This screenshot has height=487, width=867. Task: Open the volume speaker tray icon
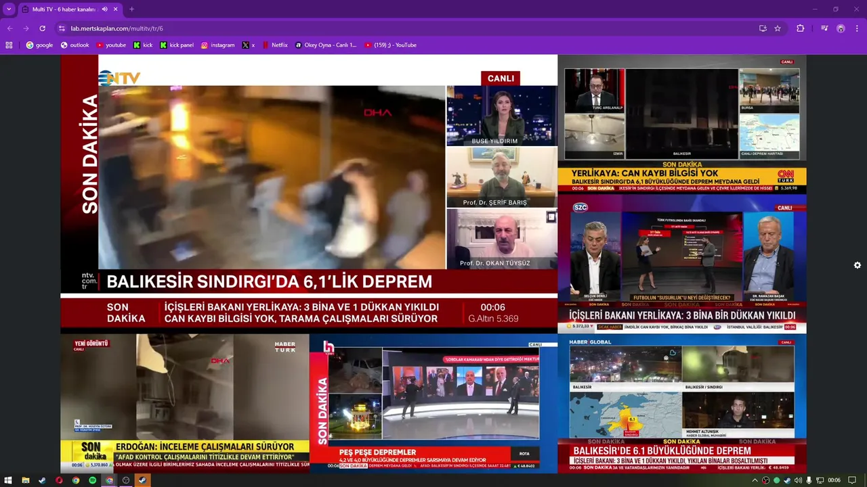(798, 480)
